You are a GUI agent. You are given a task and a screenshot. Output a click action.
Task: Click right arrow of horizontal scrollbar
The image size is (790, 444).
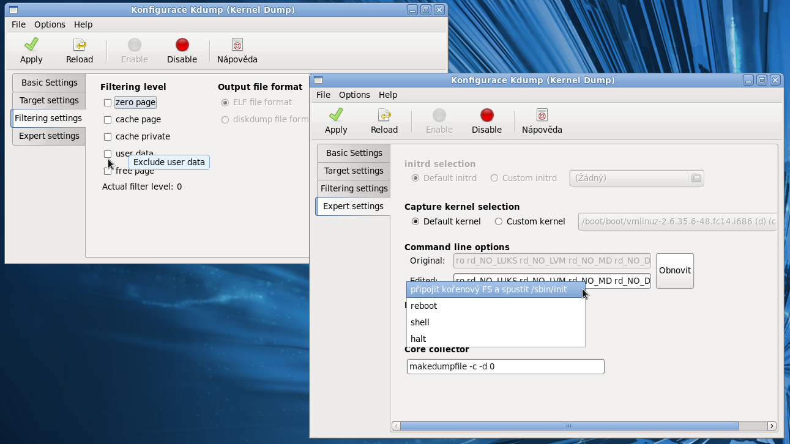[x=772, y=426]
